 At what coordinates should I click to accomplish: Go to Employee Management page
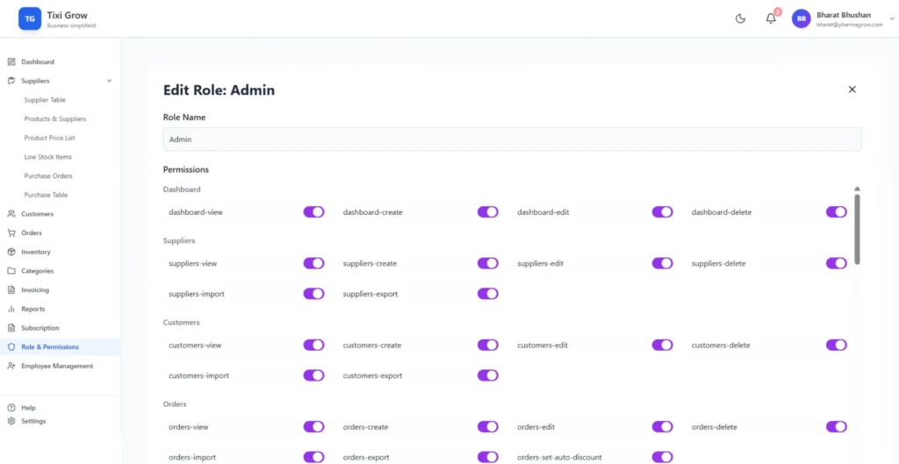pyautogui.click(x=56, y=366)
